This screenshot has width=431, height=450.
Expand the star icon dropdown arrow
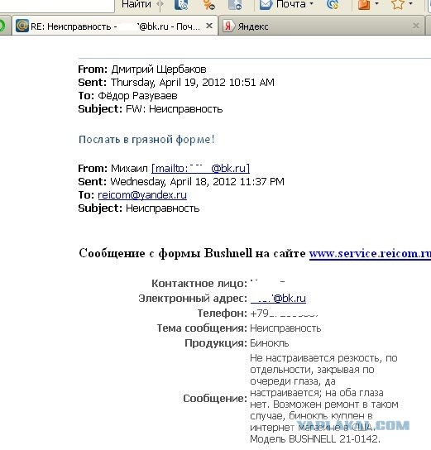click(x=410, y=4)
